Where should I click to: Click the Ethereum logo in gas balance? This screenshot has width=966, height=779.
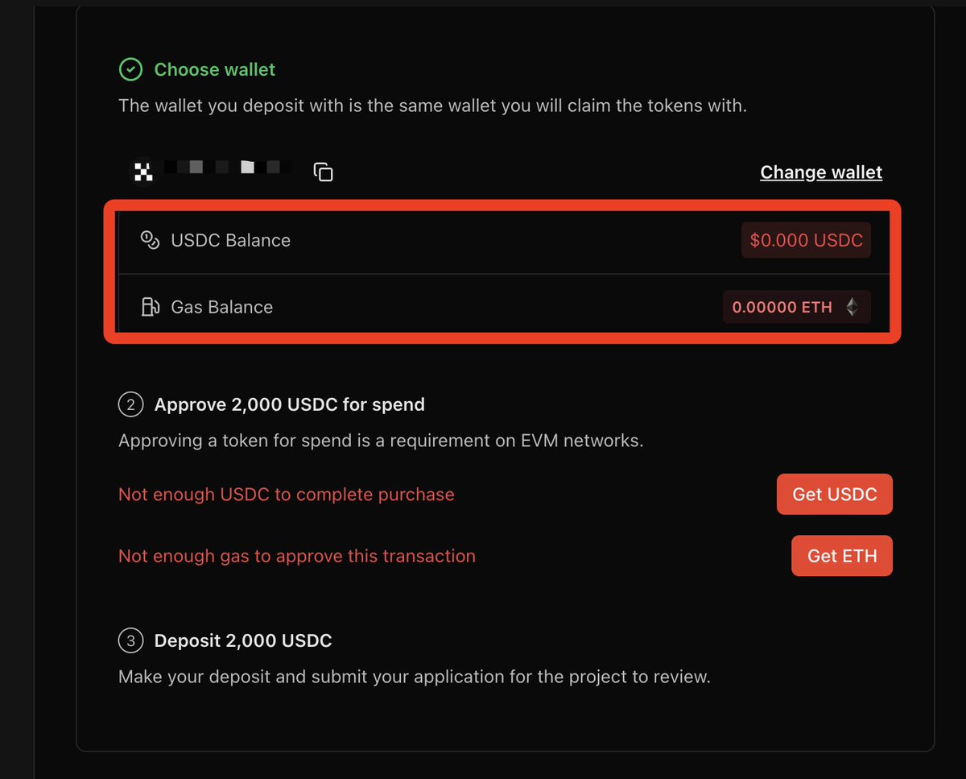pos(852,307)
